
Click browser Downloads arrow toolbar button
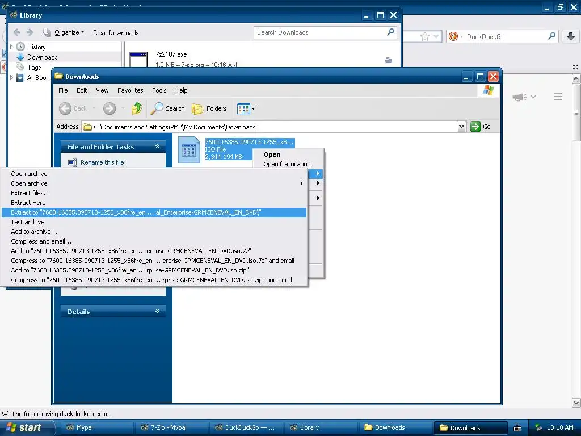tap(571, 36)
